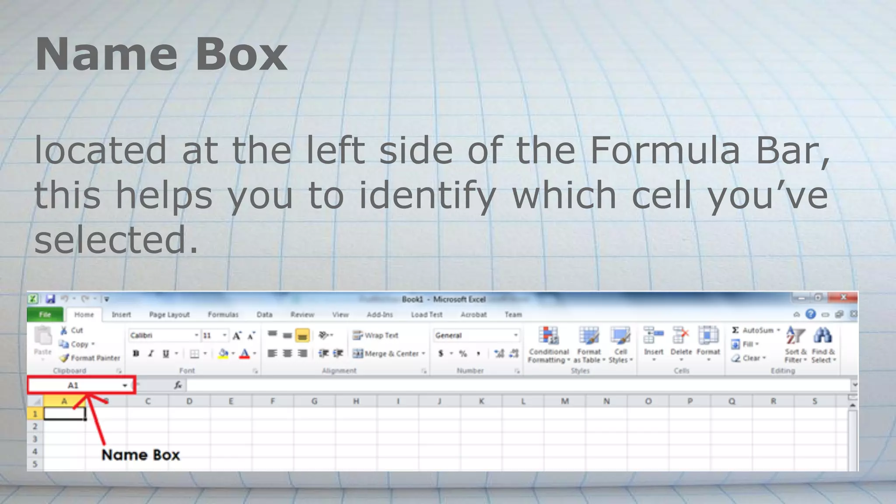Click Wrap Text button
The width and height of the screenshot is (896, 504).
(x=375, y=335)
